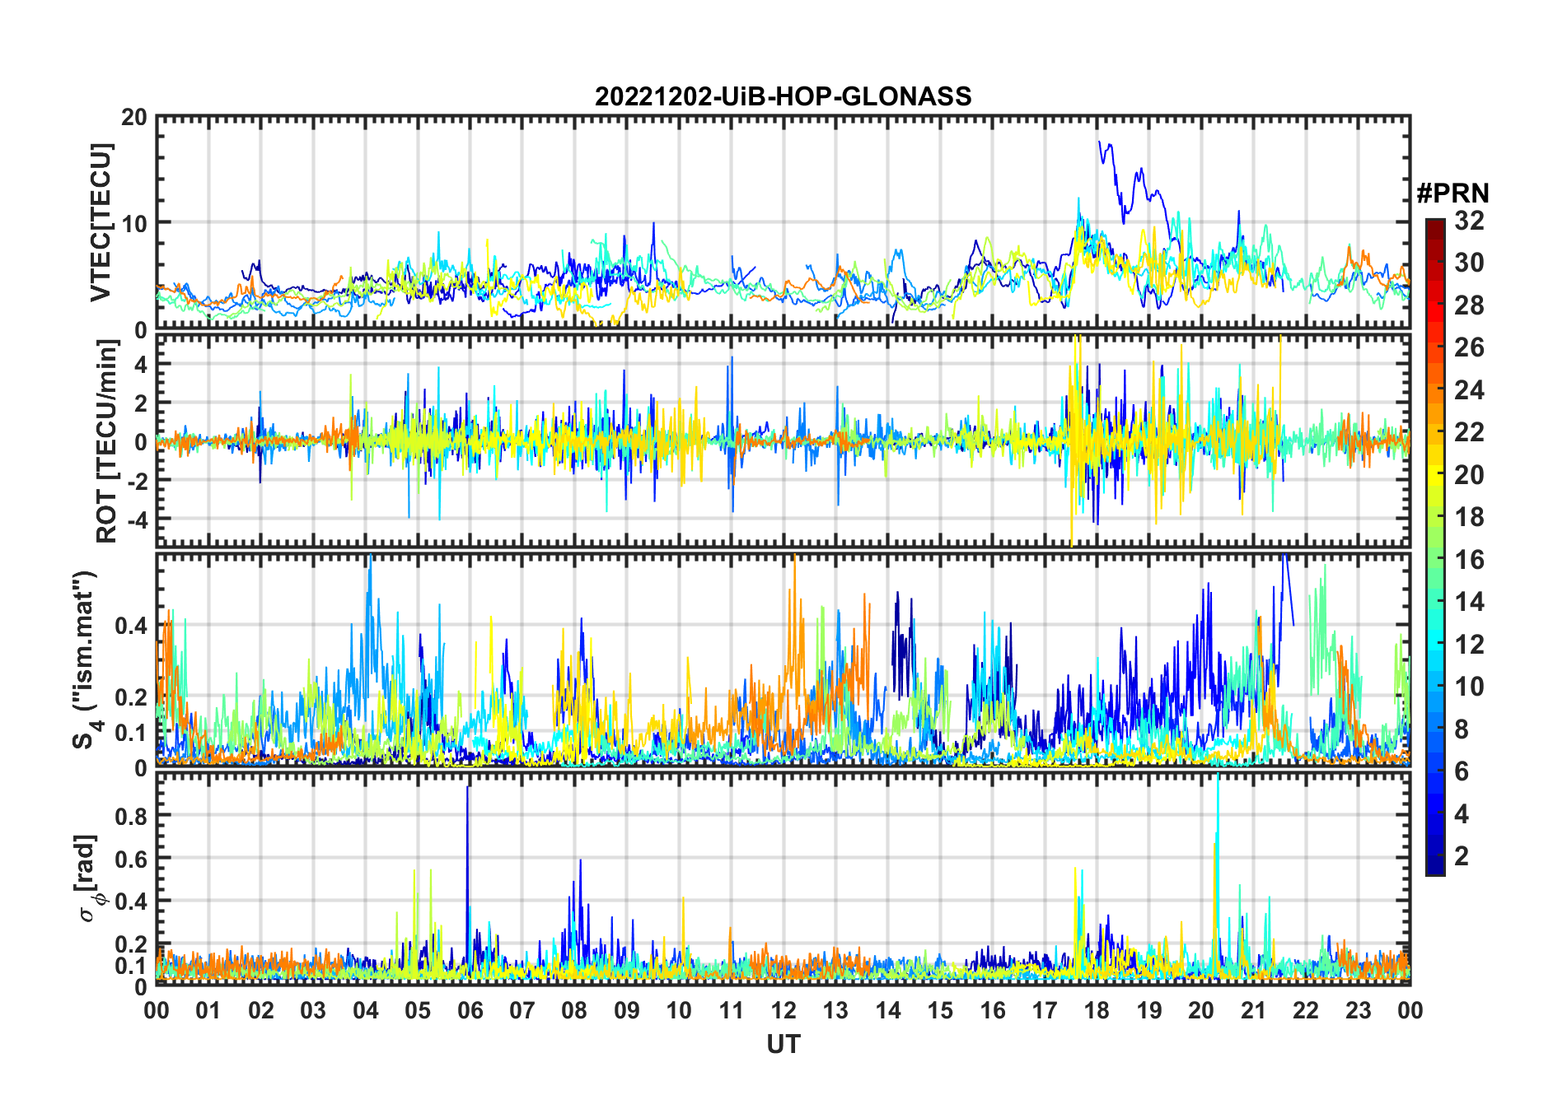This screenshot has height=1095, width=1567.
Task: Click the "16" PRN colorbar tick label
Action: [x=1469, y=560]
